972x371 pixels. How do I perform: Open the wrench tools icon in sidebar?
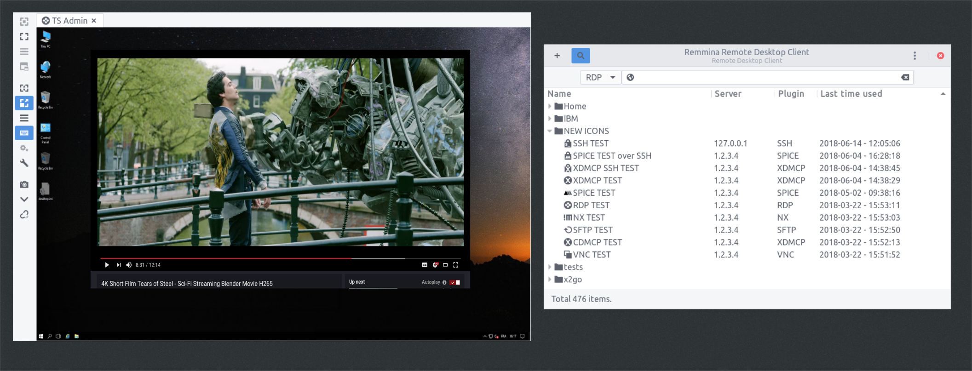24,163
